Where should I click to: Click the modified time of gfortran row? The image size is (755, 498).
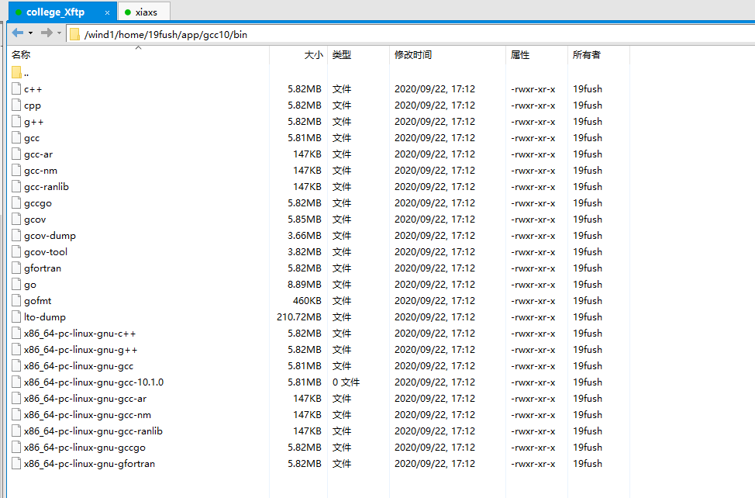coord(435,268)
